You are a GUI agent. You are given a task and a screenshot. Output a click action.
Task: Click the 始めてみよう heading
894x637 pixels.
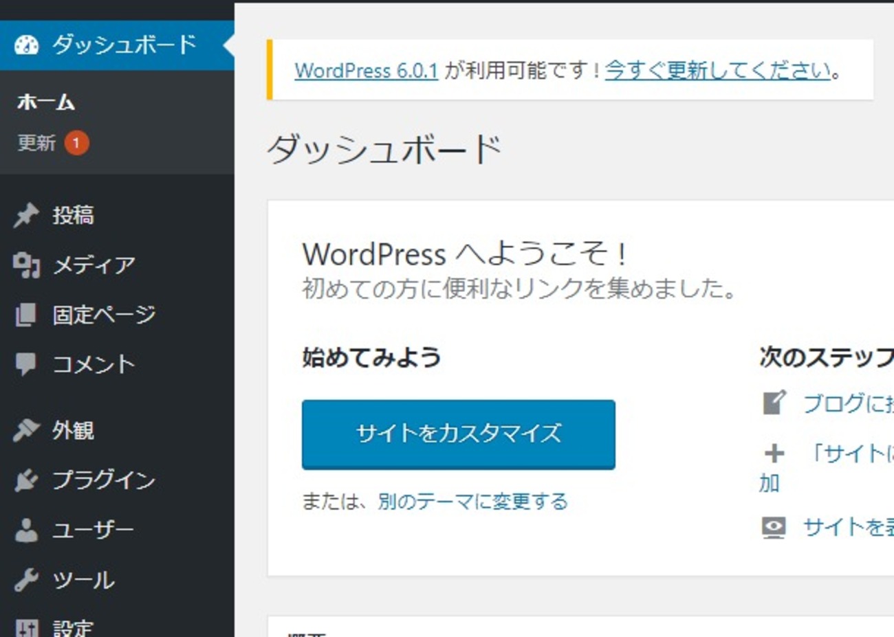pyautogui.click(x=371, y=357)
